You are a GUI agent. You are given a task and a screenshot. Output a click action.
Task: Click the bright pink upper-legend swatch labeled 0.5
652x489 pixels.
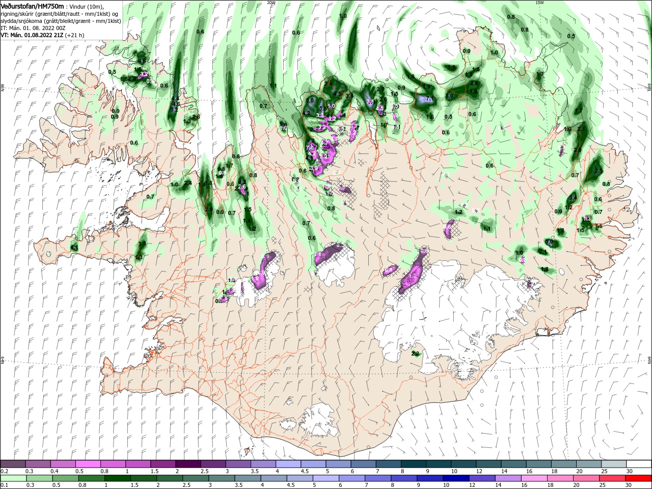coord(88,464)
